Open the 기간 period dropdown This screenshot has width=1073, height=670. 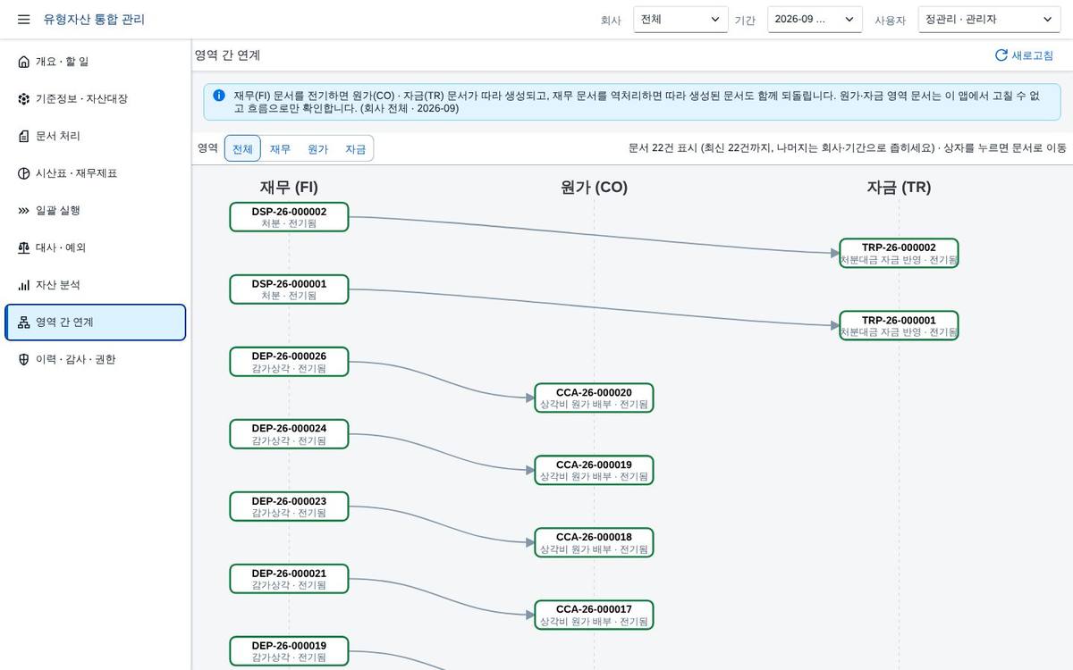pyautogui.click(x=815, y=20)
